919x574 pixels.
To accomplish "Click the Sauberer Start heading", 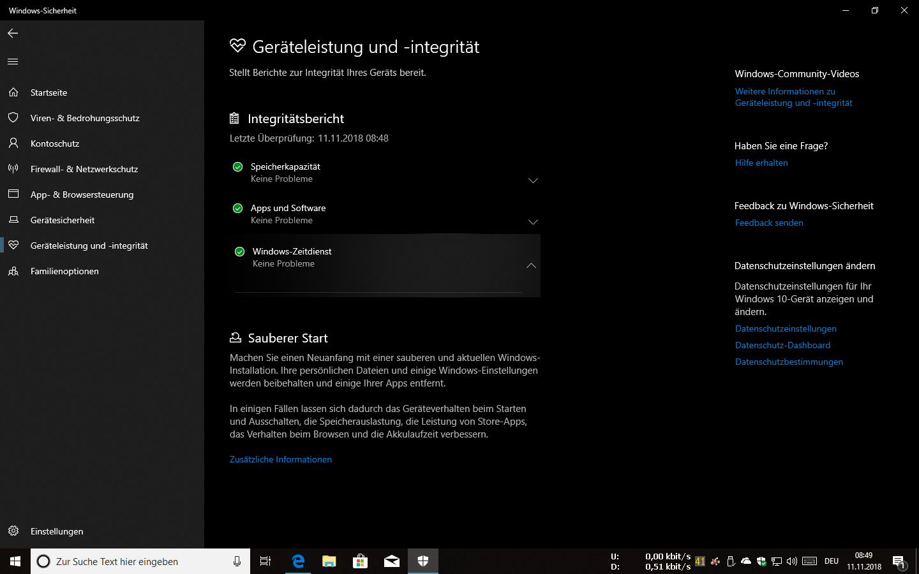I will tap(288, 338).
